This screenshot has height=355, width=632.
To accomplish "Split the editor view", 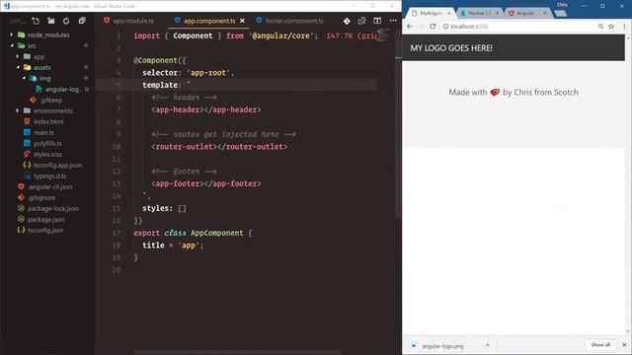I will (x=377, y=21).
